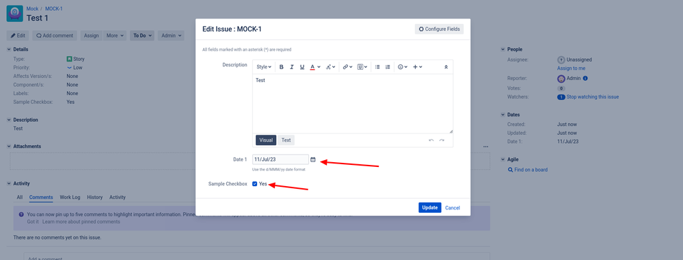
Task: Open the History tab
Action: point(95,197)
